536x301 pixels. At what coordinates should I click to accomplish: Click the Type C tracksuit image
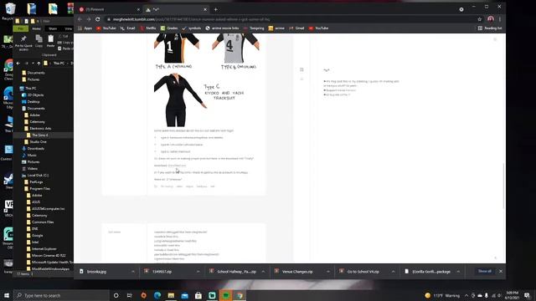click(x=180, y=100)
